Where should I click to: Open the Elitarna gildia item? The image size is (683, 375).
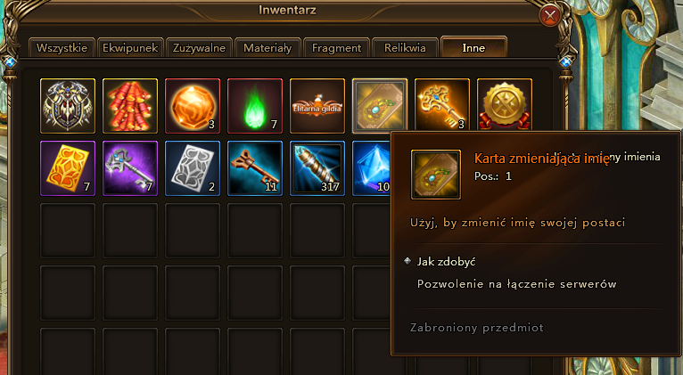(x=317, y=106)
